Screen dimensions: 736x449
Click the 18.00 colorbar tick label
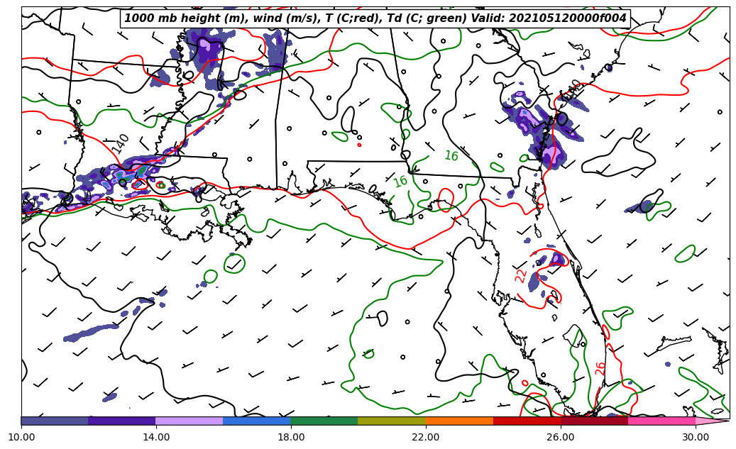291,437
